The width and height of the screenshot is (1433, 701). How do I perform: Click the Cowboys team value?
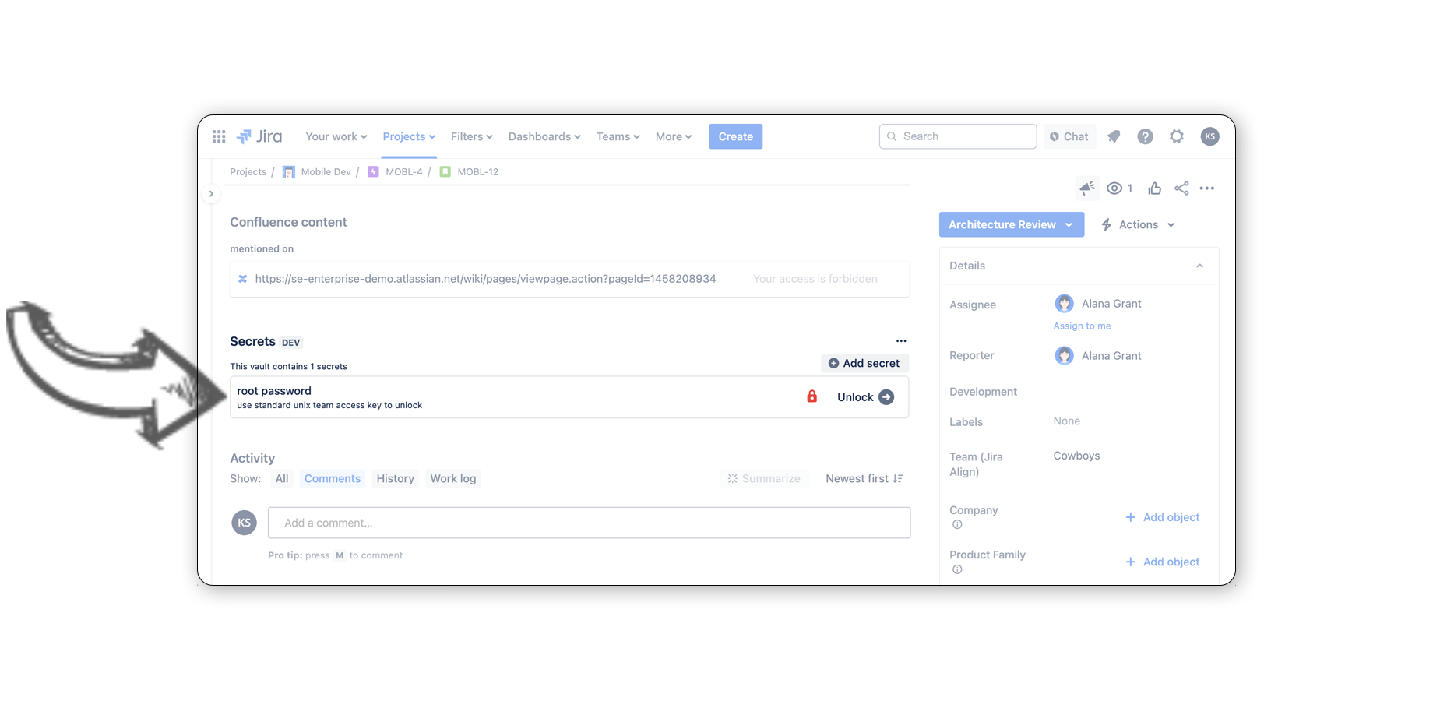(x=1076, y=456)
